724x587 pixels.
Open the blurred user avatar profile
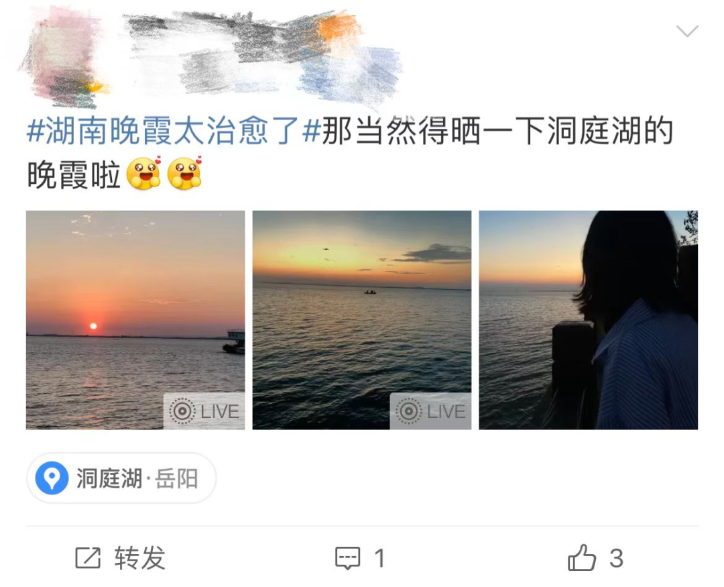tap(62, 56)
